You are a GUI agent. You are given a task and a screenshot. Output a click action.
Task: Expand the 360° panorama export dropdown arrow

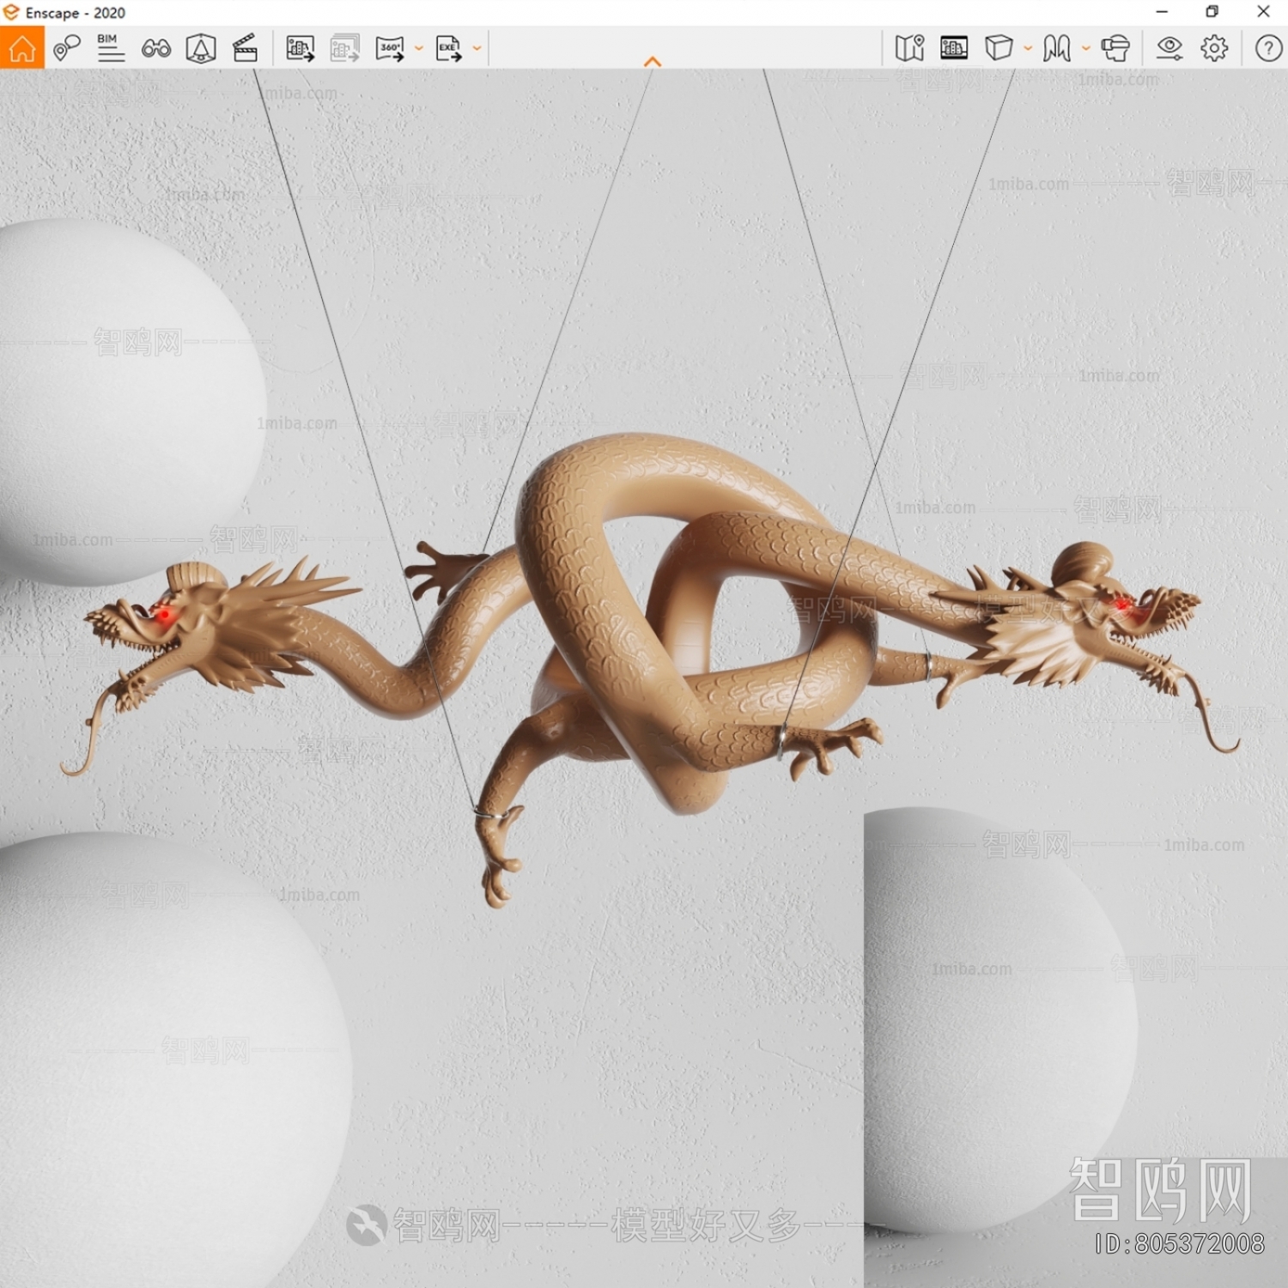pos(419,48)
